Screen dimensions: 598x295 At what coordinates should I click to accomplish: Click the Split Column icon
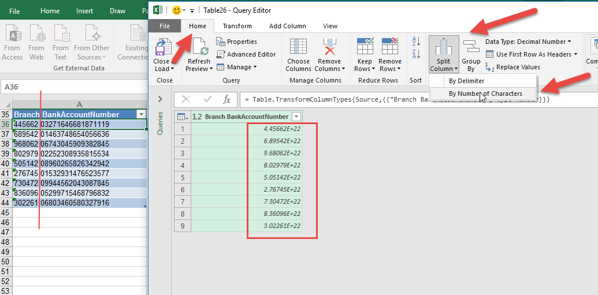[443, 47]
